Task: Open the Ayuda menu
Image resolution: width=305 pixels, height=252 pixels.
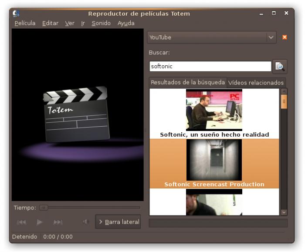Action: pos(126,23)
